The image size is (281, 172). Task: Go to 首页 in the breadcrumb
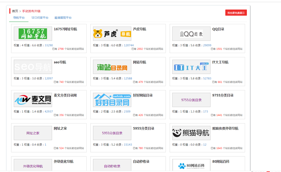[15, 11]
